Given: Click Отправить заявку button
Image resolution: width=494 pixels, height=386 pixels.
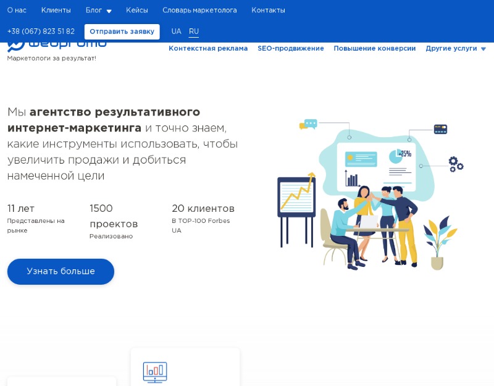Looking at the screenshot, I should 122,31.
